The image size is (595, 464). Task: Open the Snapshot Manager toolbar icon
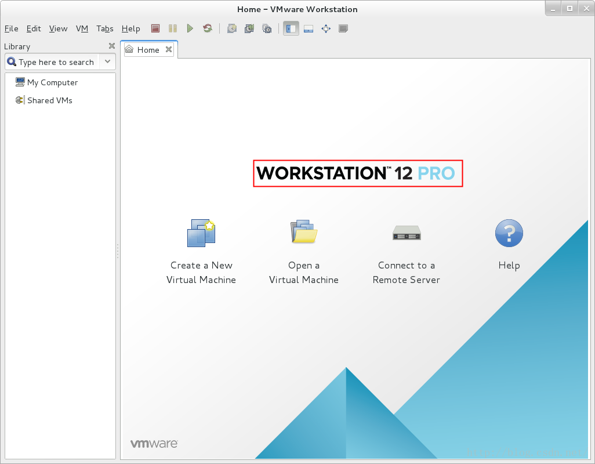click(267, 28)
